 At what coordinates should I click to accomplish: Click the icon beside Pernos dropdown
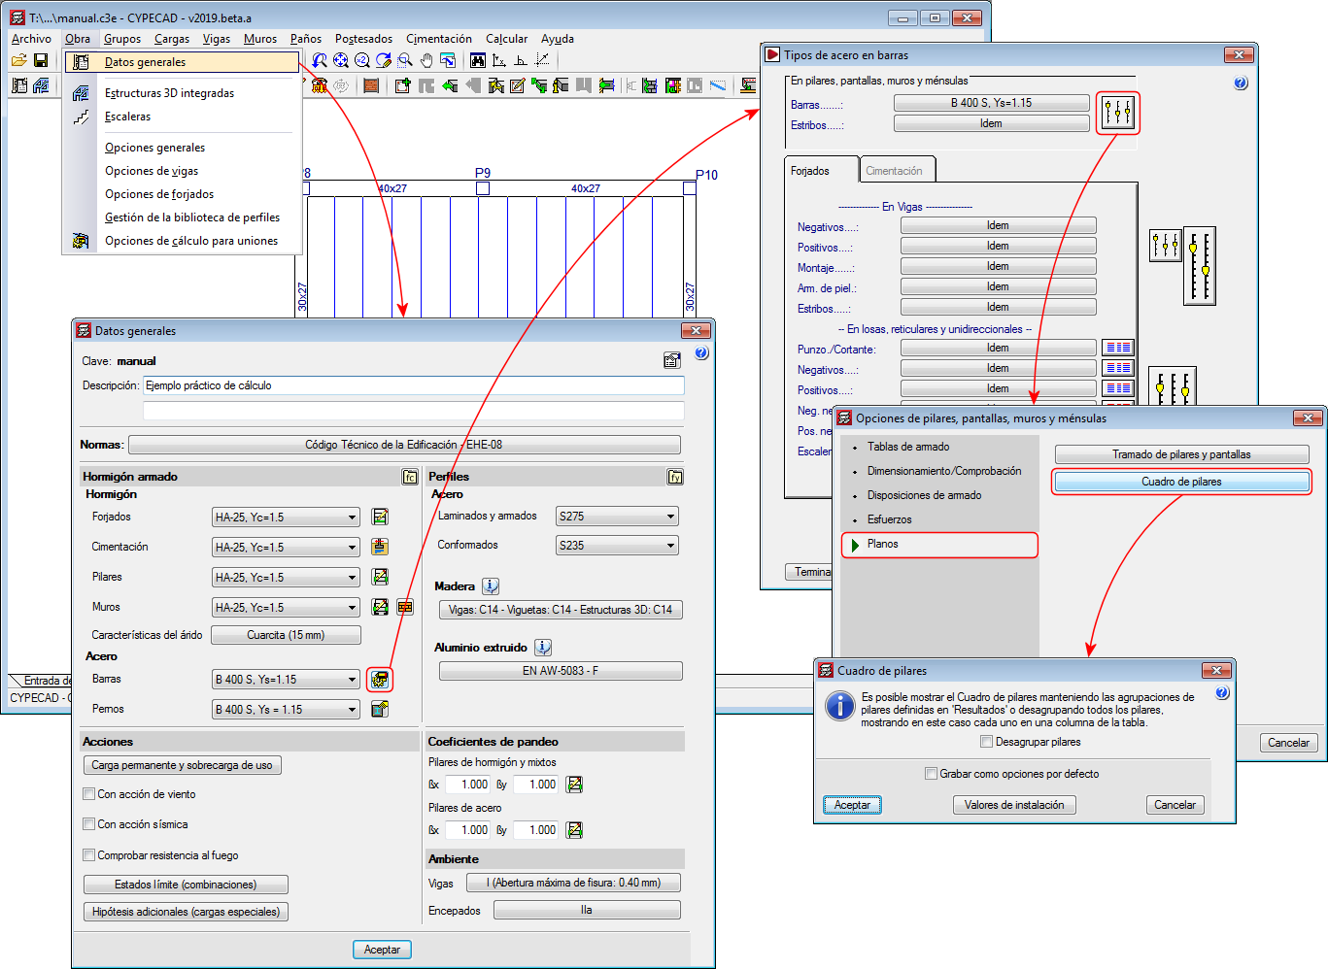point(380,710)
